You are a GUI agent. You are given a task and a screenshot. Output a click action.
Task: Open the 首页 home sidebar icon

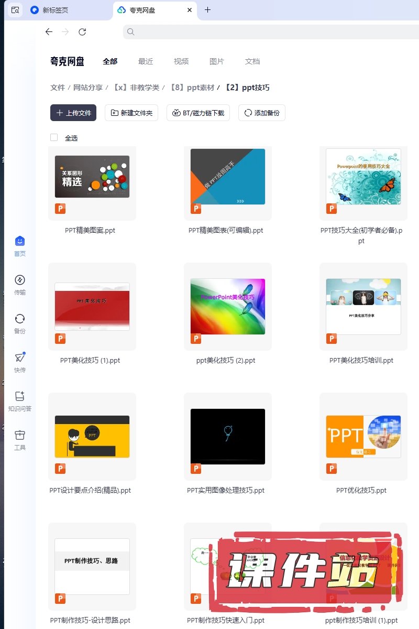coord(20,242)
